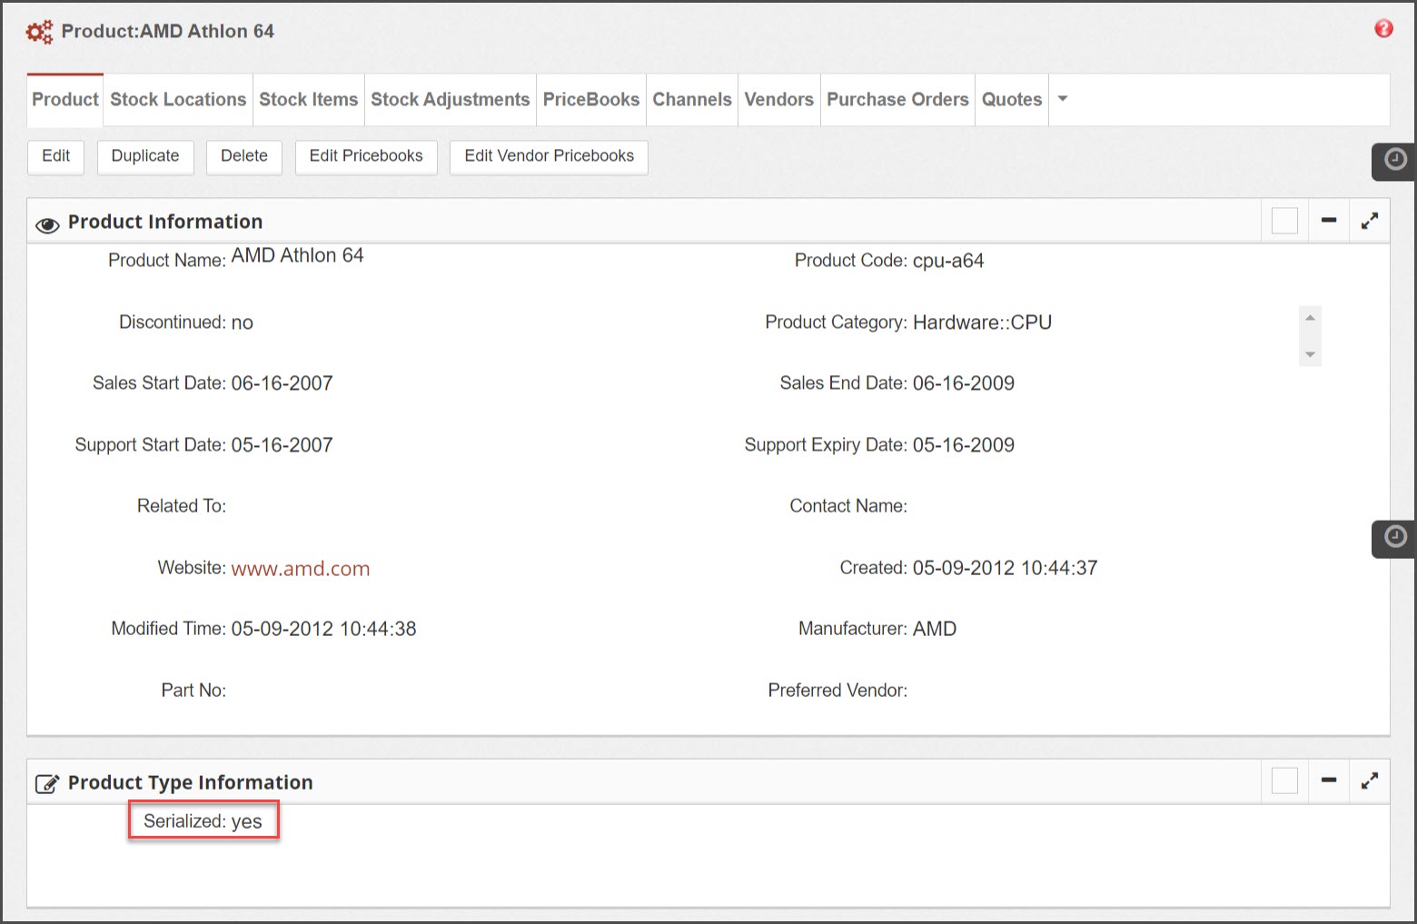Open the more tabs dropdown arrow after Quotes
The width and height of the screenshot is (1417, 924).
click(x=1063, y=99)
